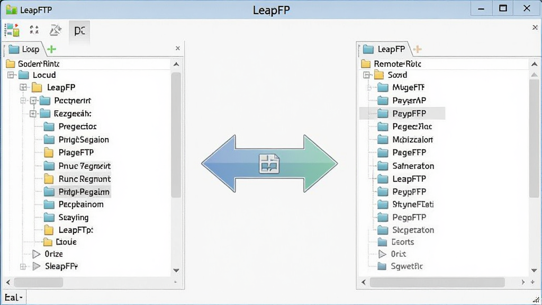Select the Stegetaton remote folder

tap(405, 230)
